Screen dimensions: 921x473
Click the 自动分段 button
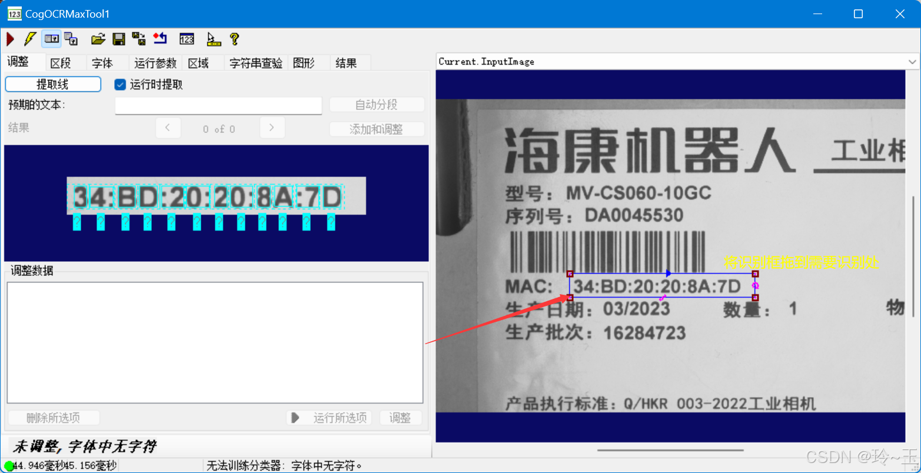point(377,105)
